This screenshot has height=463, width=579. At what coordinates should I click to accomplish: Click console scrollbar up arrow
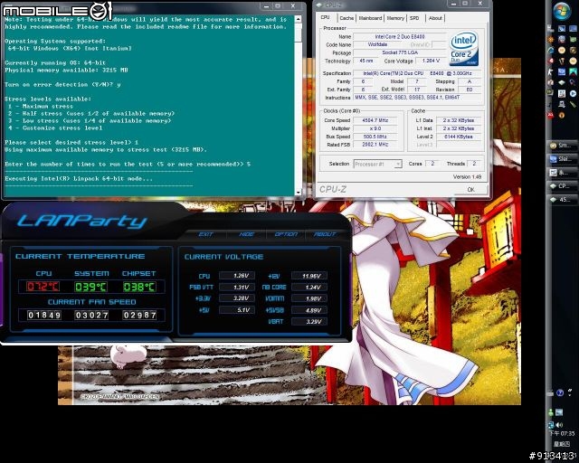(299, 19)
